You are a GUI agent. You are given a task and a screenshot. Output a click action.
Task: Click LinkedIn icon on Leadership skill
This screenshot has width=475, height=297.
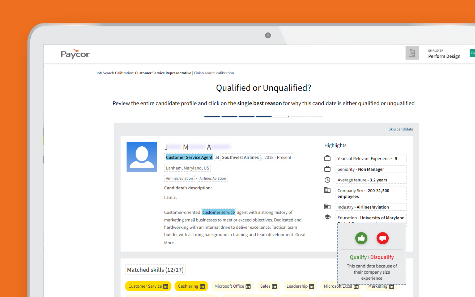(312, 286)
